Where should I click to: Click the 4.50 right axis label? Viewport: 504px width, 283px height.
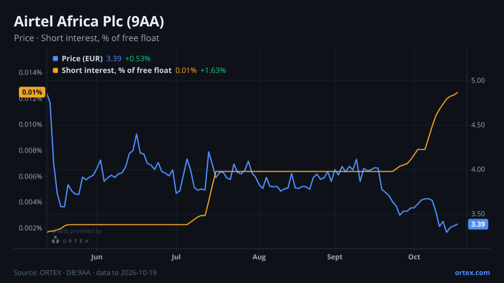coord(478,125)
